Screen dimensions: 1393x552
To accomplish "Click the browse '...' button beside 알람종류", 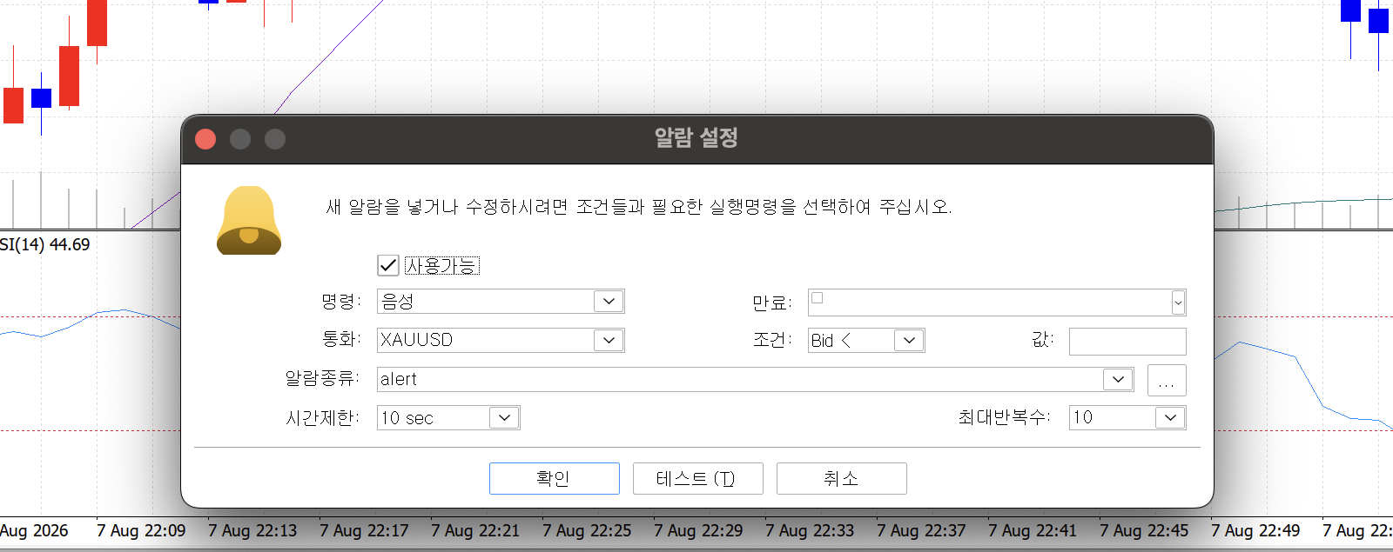I will (x=1167, y=380).
